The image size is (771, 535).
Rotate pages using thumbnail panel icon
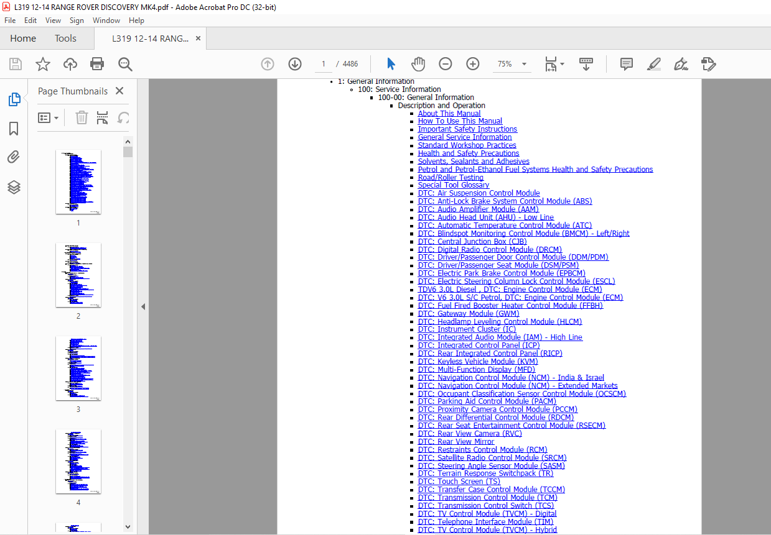point(123,117)
